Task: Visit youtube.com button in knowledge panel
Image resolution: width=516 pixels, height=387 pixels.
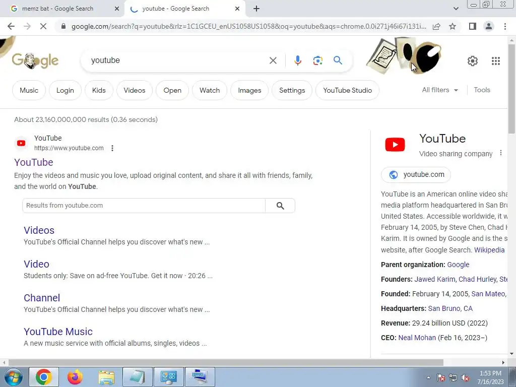Action: pyautogui.click(x=416, y=175)
